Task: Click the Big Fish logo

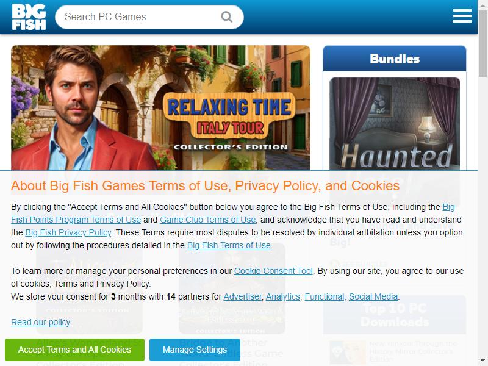Action: click(29, 17)
